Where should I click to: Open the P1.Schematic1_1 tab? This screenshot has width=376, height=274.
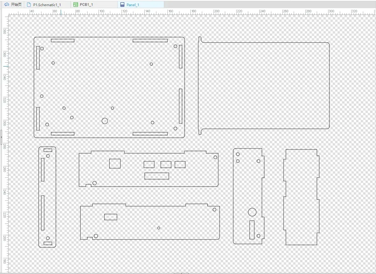(48, 5)
